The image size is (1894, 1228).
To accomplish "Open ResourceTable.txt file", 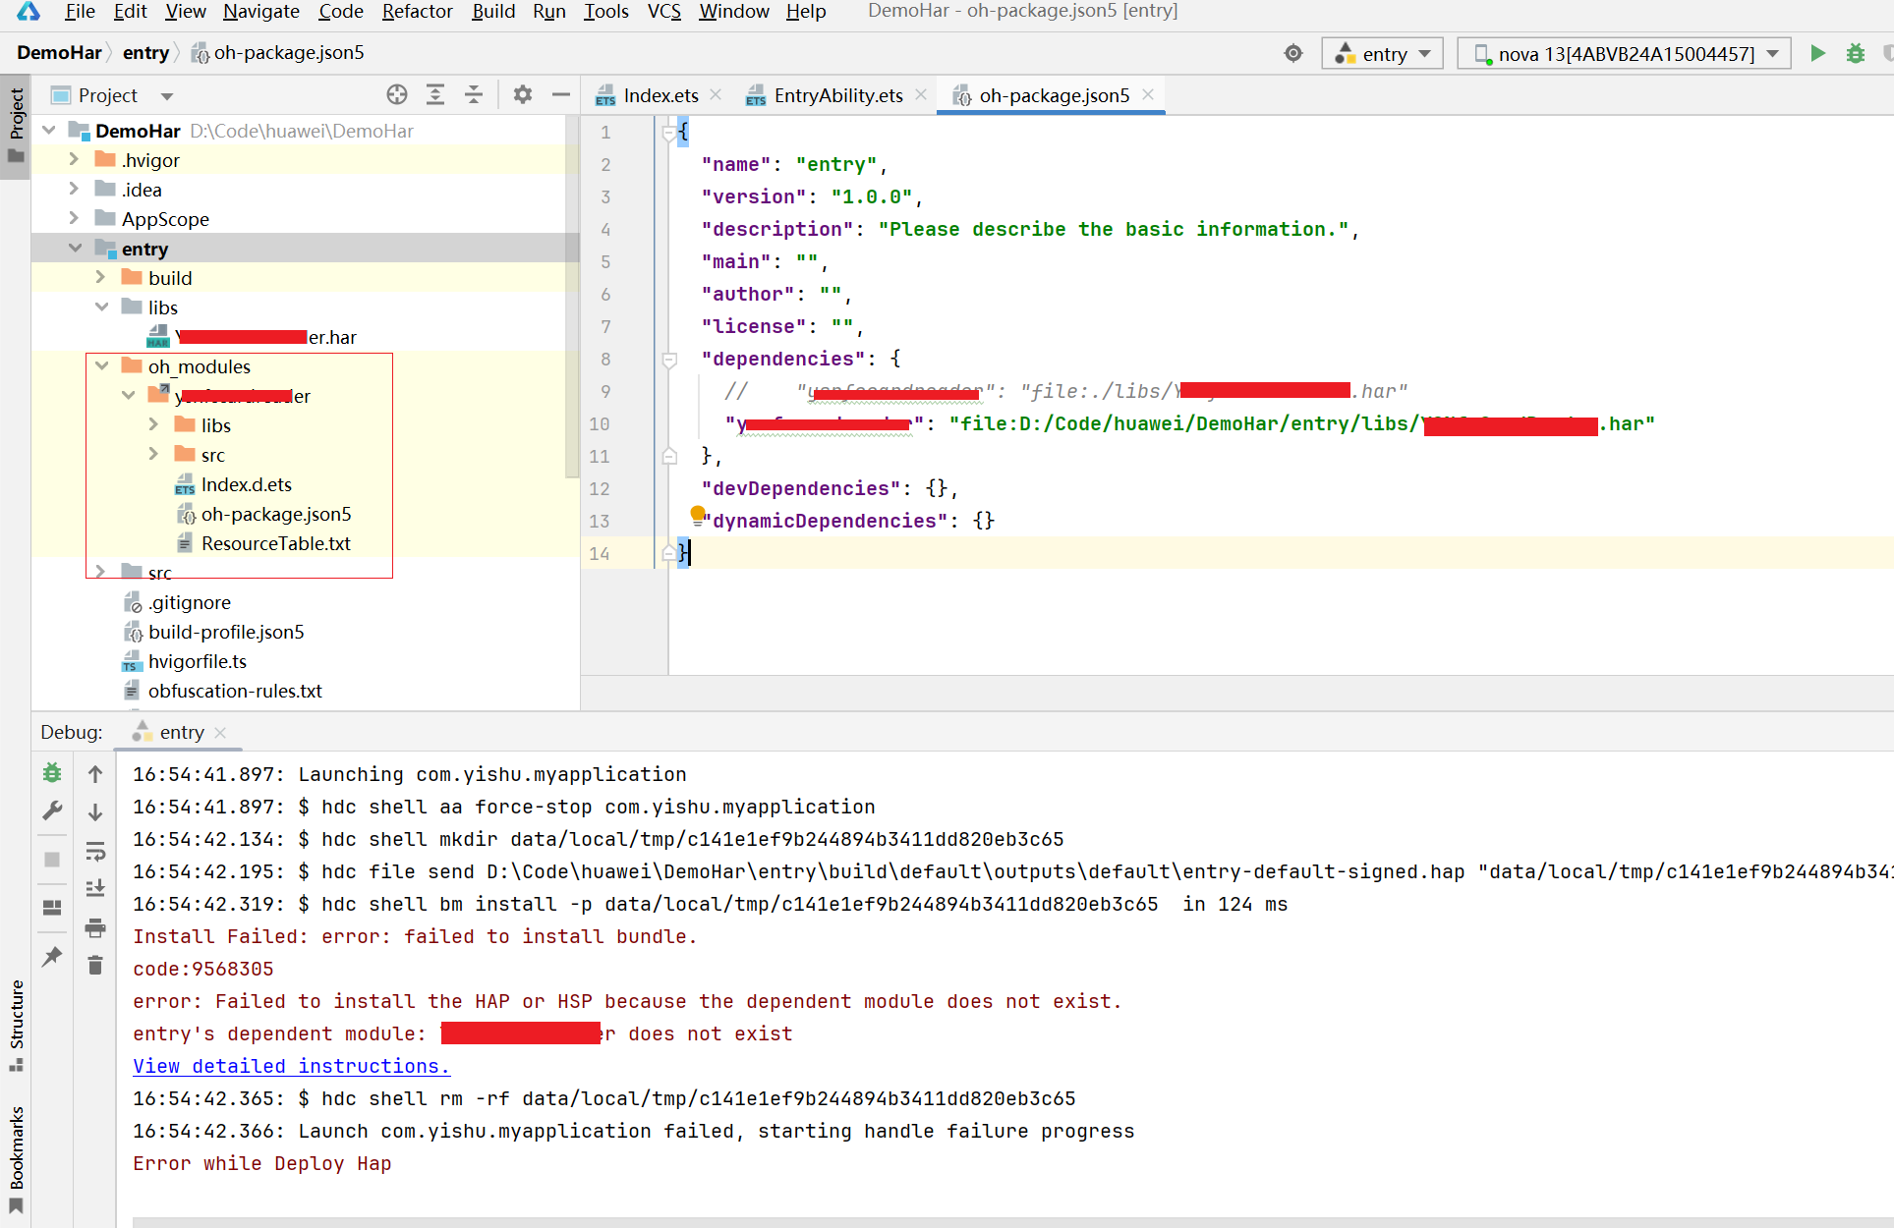I will click(275, 543).
